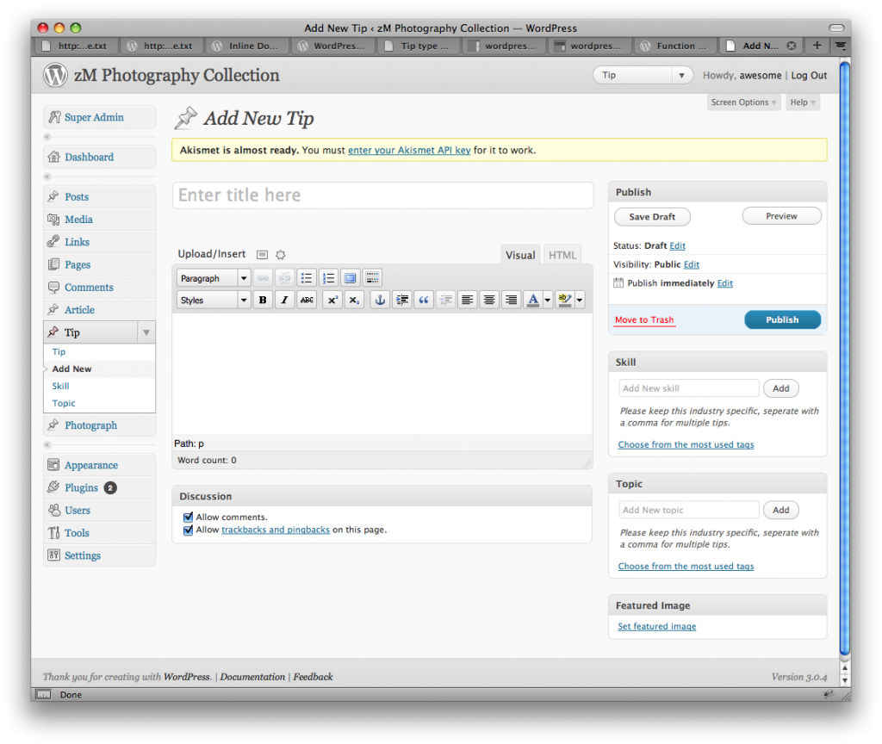Screen dimensions: 882x744
Task: Align text right
Action: click(x=511, y=300)
